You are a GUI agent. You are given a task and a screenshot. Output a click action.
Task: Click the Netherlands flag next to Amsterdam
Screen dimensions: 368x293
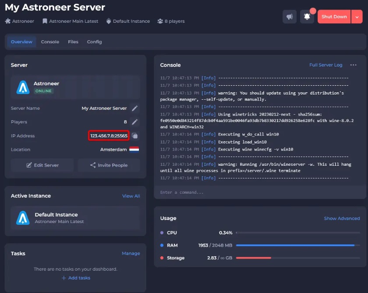(x=134, y=150)
